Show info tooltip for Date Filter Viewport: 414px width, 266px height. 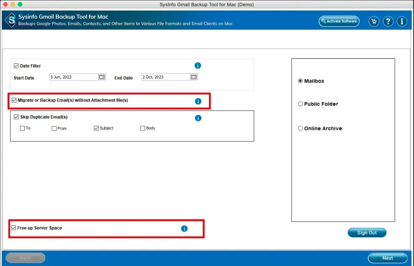(198, 65)
